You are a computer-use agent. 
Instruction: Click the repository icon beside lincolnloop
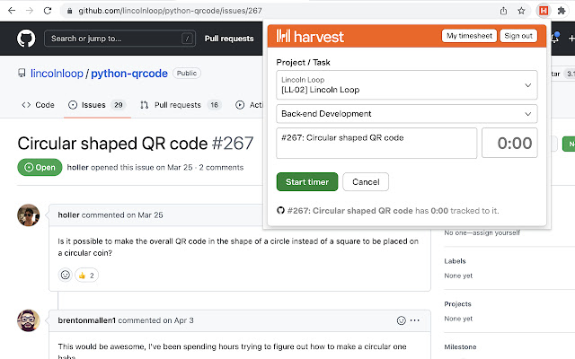point(22,74)
